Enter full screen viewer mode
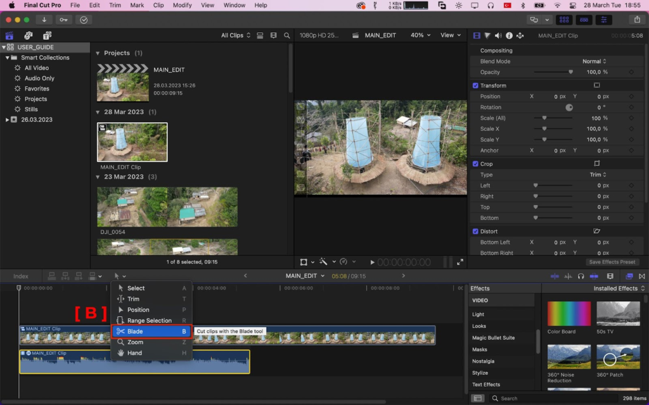 [x=460, y=262]
